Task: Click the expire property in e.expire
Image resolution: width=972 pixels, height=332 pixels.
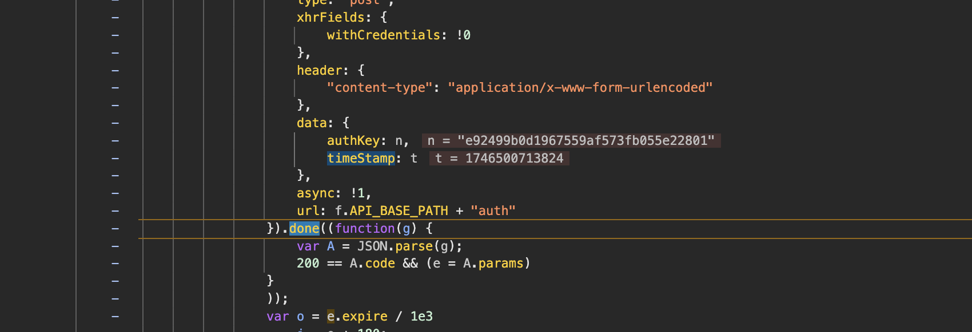Action: pos(365,317)
